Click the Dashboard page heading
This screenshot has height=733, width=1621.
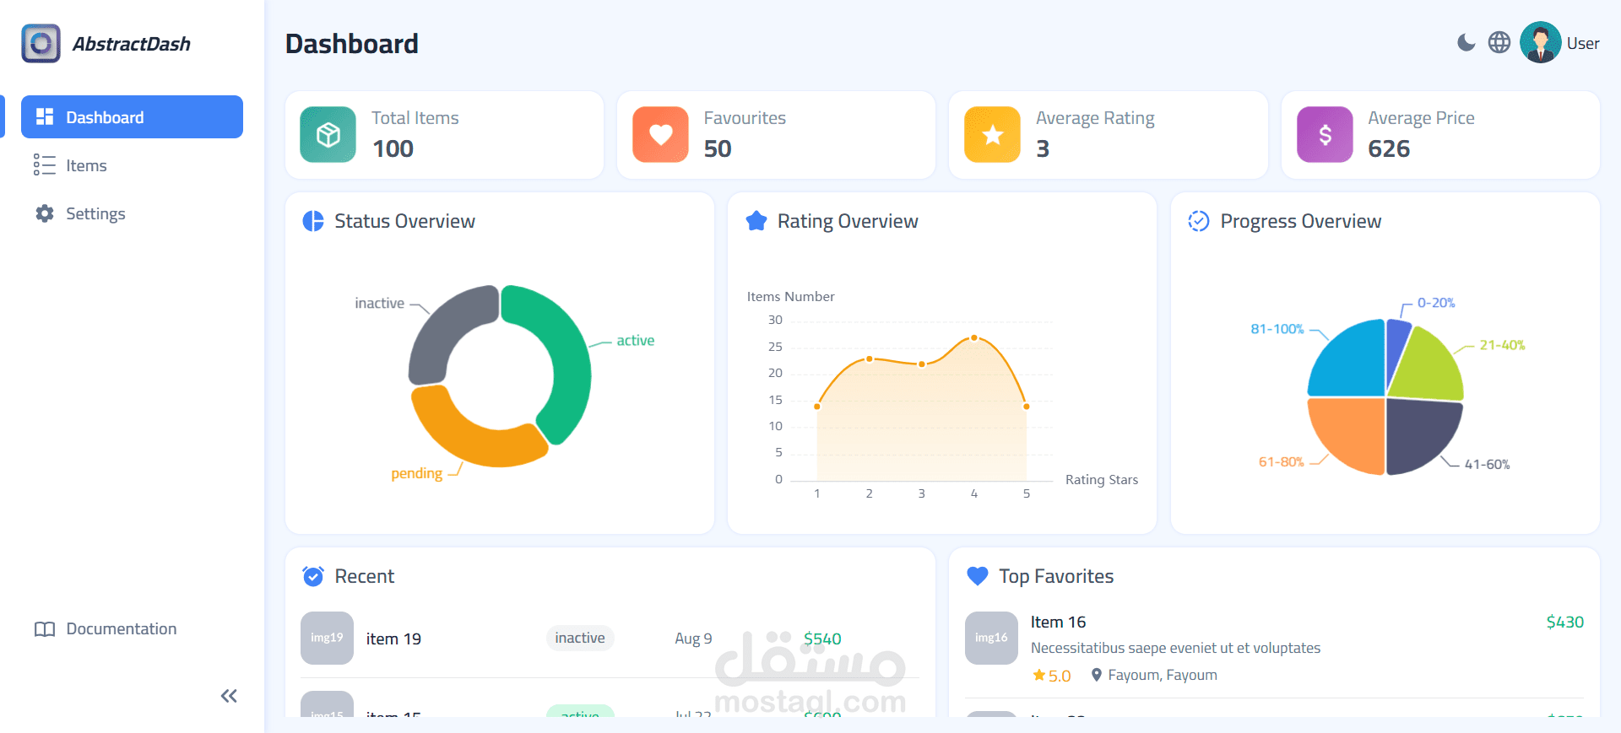click(352, 44)
